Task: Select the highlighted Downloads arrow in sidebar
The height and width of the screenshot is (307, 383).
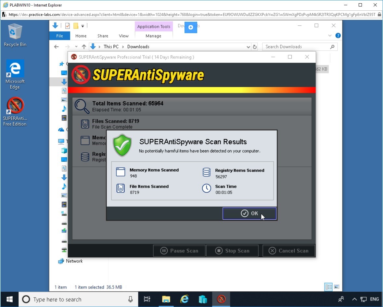Action: pos(64,82)
